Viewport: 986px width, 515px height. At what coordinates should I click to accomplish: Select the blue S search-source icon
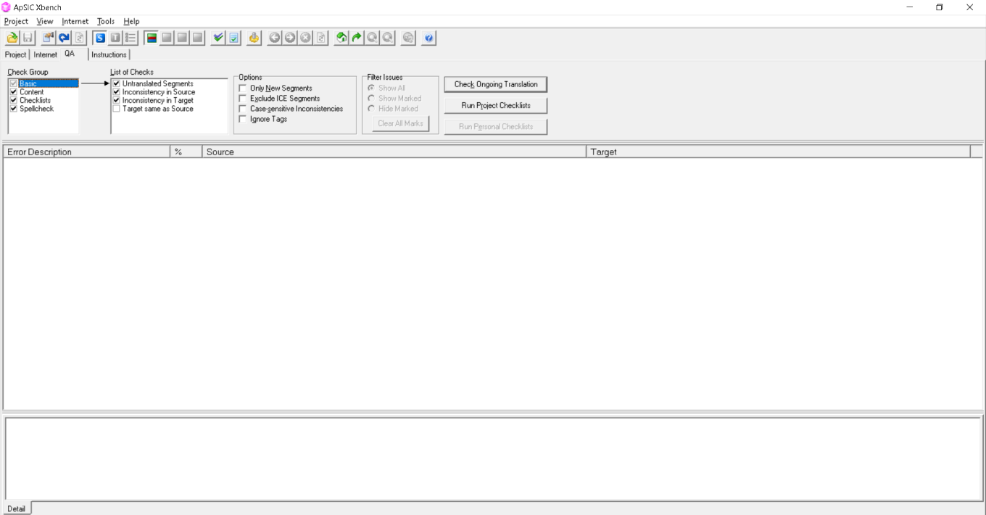[x=100, y=38]
